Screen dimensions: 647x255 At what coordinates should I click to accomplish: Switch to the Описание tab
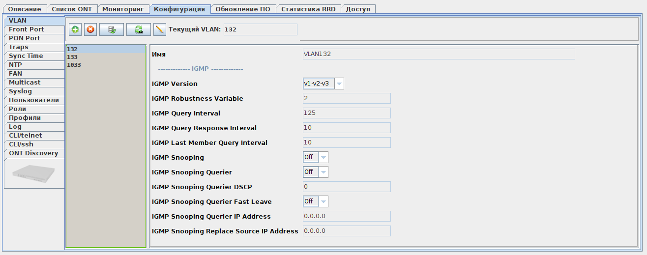(x=25, y=9)
